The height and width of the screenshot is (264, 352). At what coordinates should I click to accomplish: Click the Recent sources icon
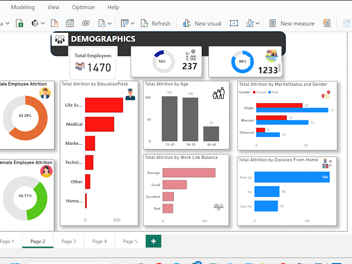click(x=102, y=23)
